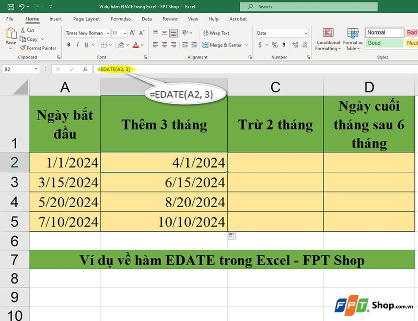Click the Insert Function fx icon
418x321 pixels.
85,69
